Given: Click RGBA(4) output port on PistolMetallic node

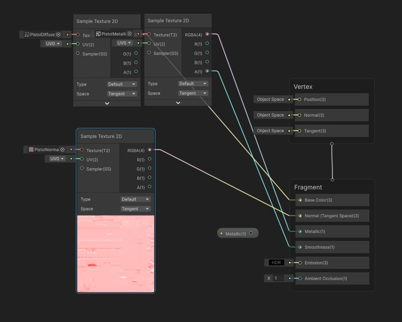Looking at the screenshot, I should (x=207, y=34).
